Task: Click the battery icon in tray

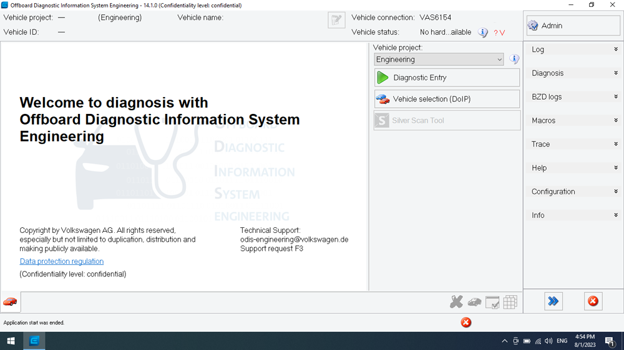Action: pos(527,341)
